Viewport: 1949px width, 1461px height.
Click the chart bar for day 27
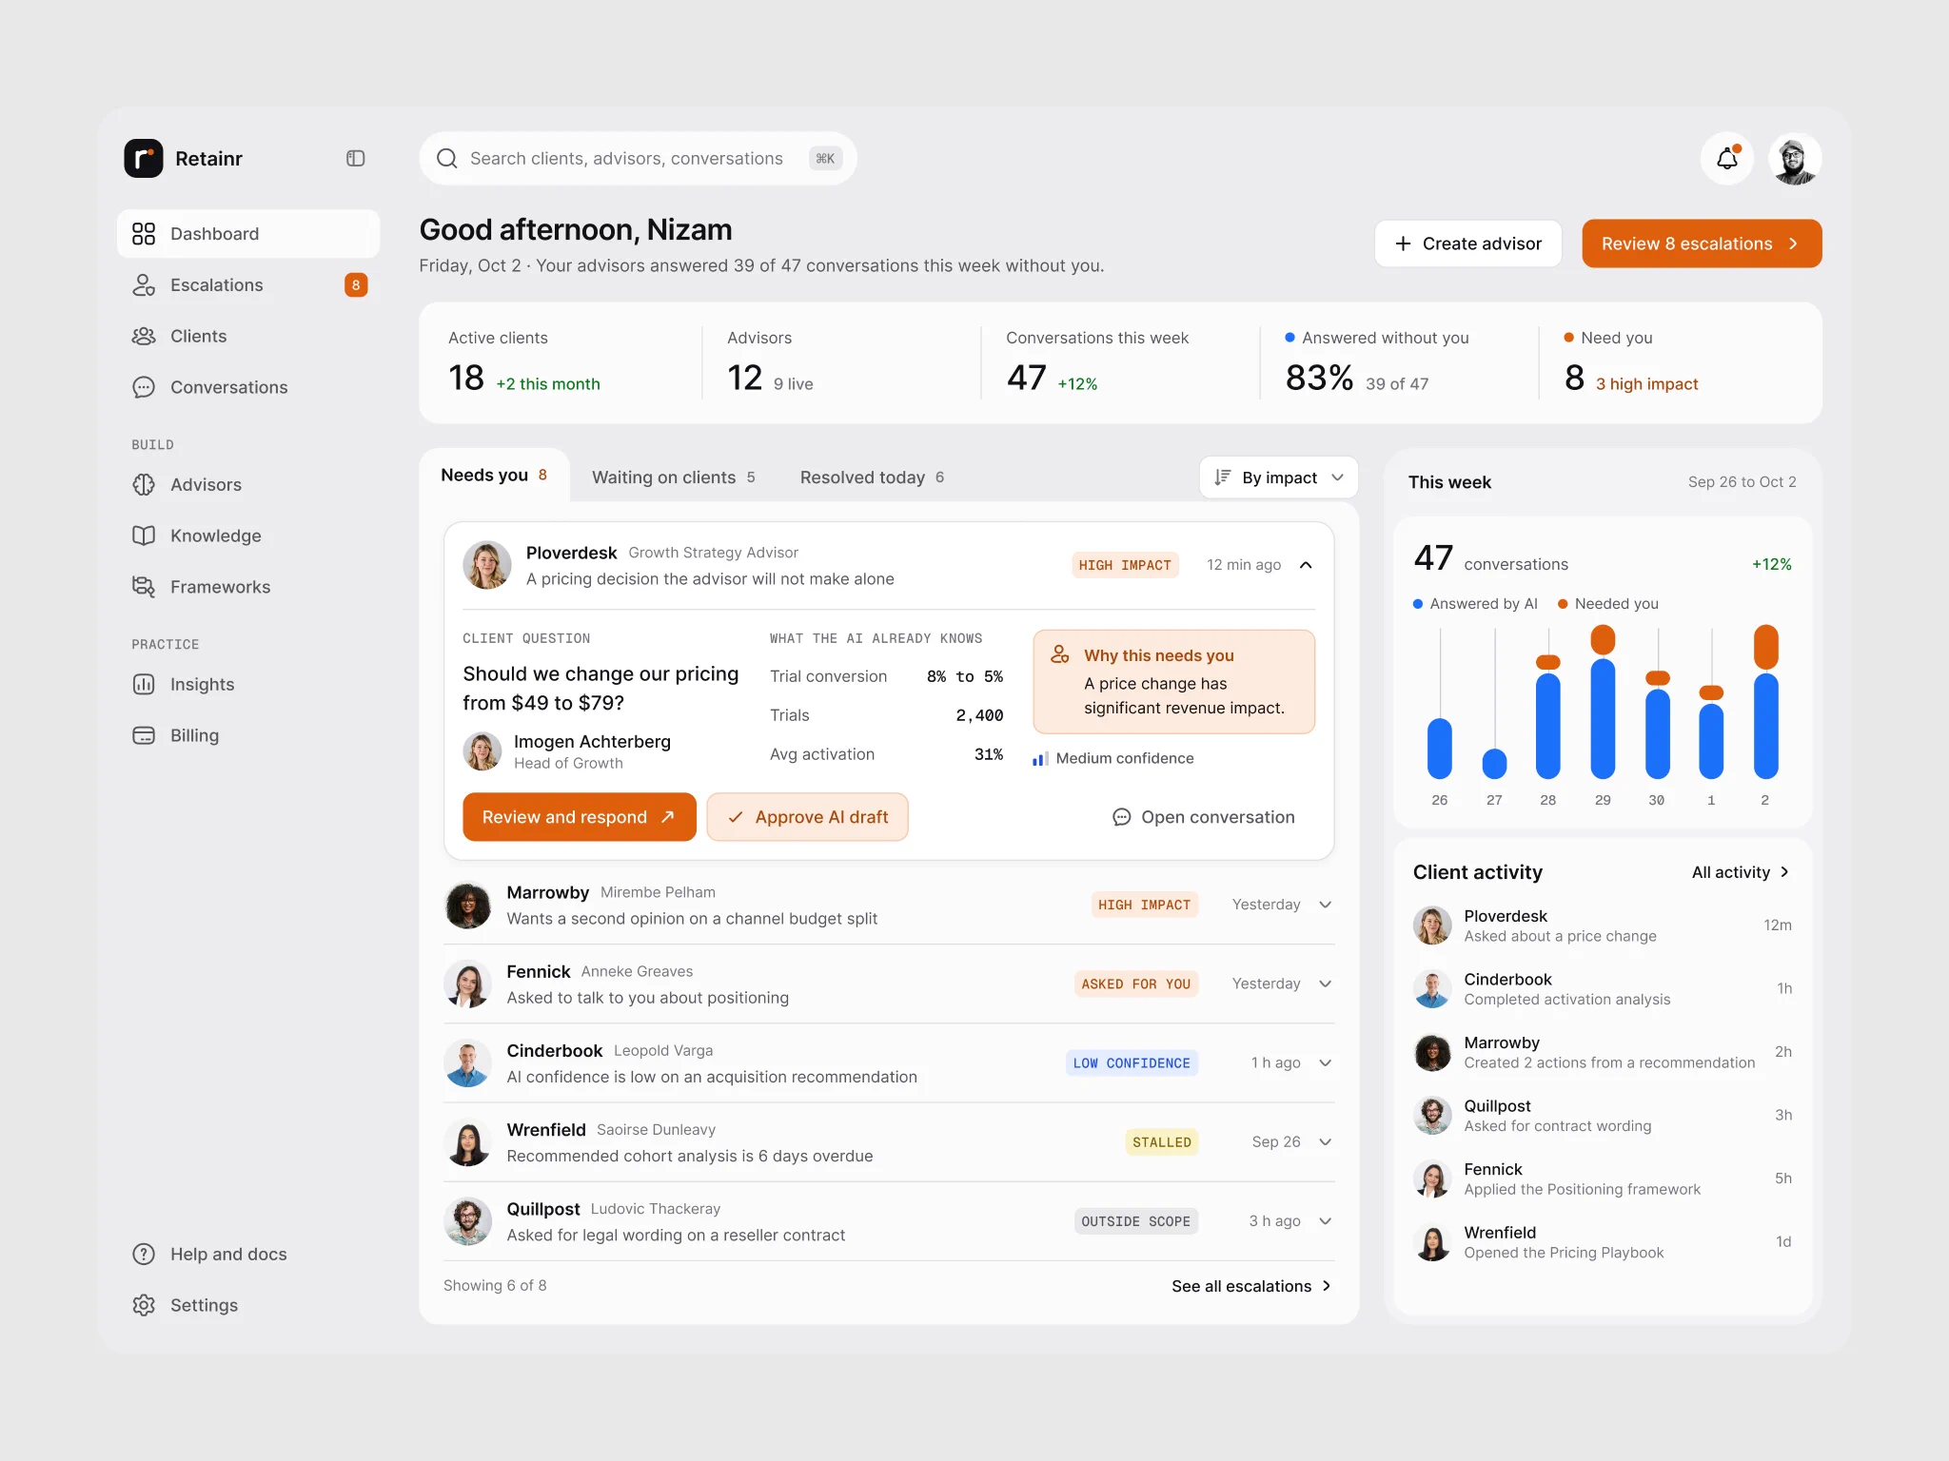coord(1494,764)
